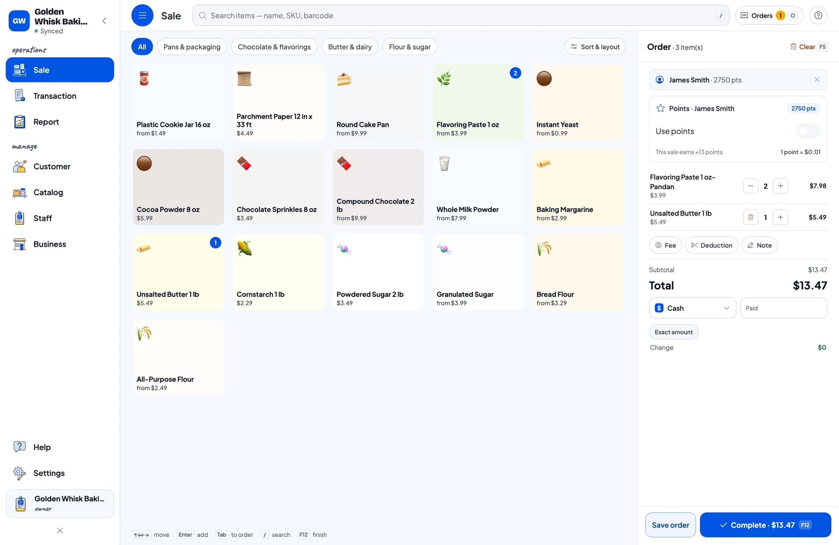Open the help question mark icon in header

point(818,15)
